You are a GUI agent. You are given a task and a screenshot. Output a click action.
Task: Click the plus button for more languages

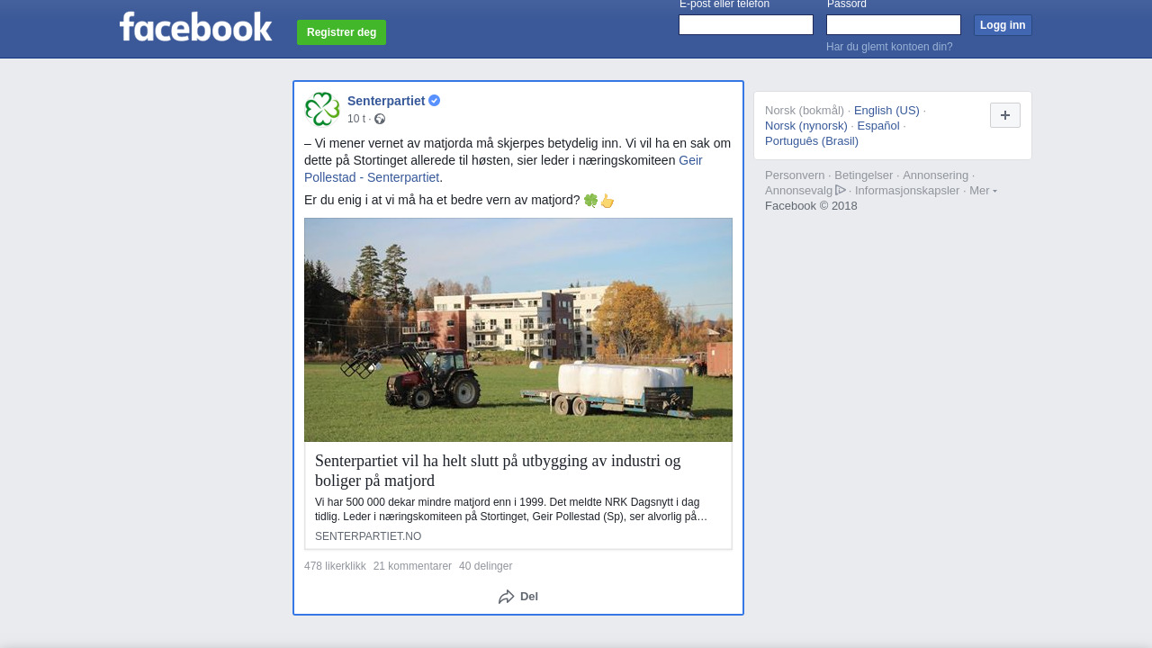[1005, 115]
